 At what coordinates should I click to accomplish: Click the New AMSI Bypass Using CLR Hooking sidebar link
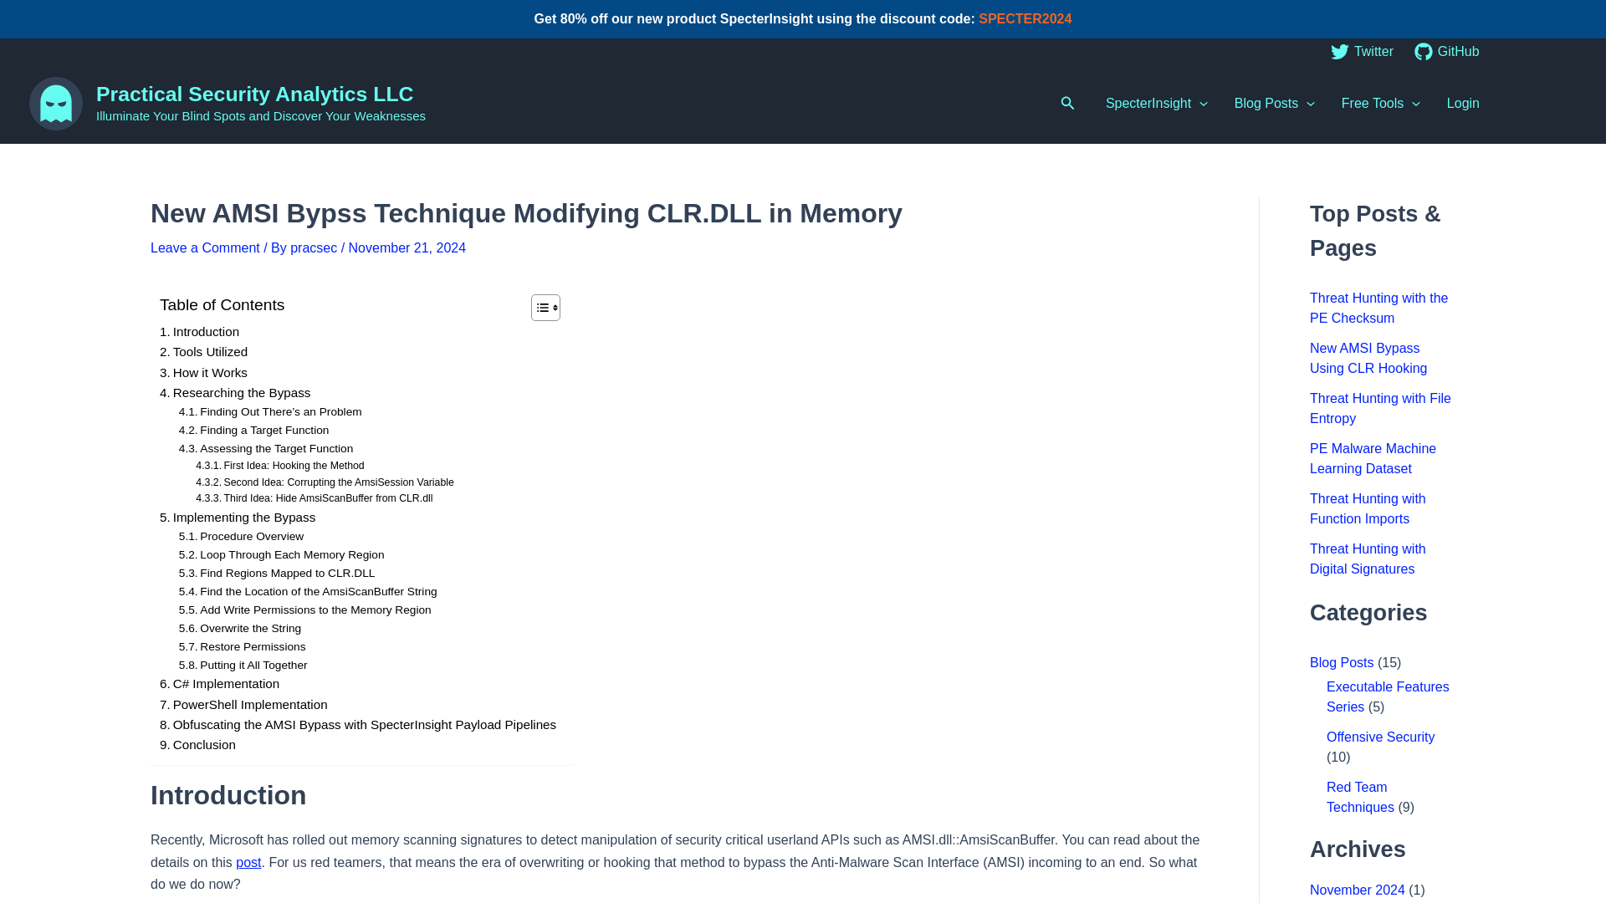click(x=1368, y=359)
